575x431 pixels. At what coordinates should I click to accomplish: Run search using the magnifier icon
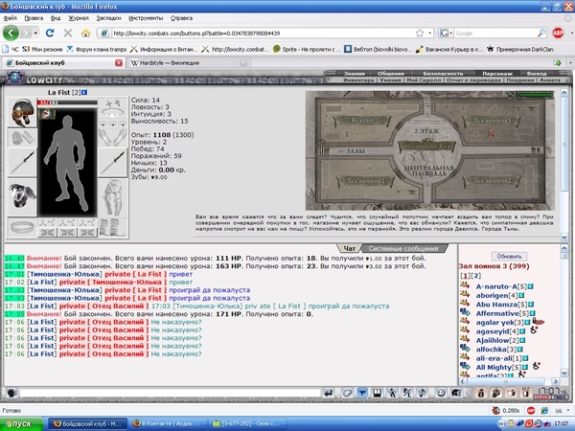541,33
